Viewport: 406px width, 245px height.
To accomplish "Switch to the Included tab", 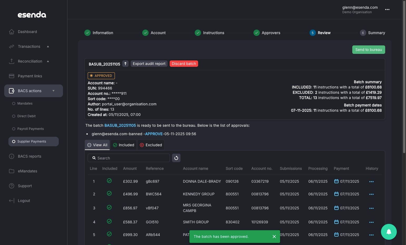I will 124,145.
